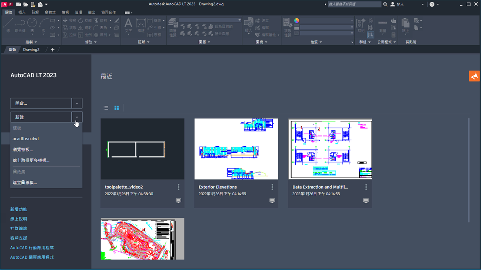Switch to the View (檢視) ribbon tab
The width and height of the screenshot is (481, 270).
coord(65,12)
